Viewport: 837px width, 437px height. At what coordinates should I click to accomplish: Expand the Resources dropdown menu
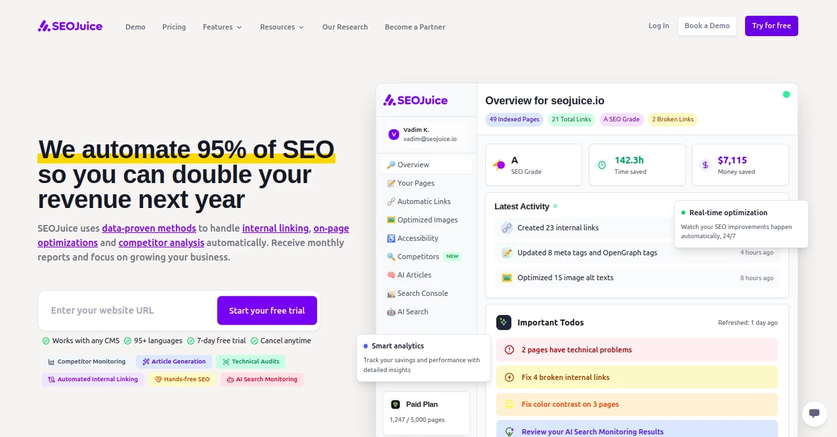coord(282,27)
